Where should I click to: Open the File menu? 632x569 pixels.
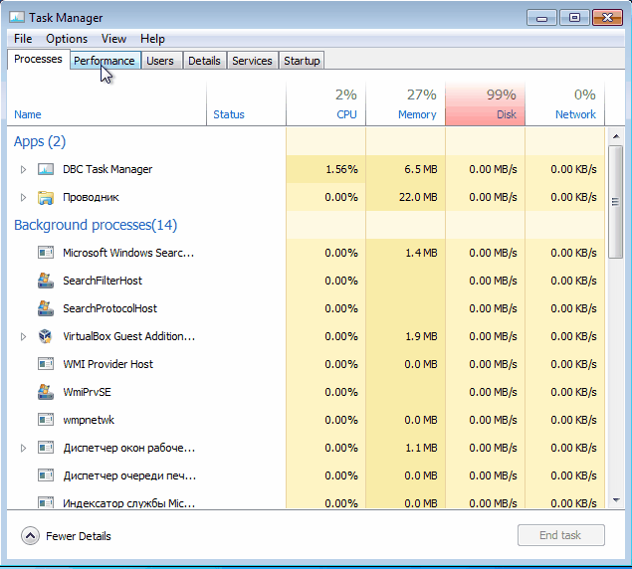(23, 39)
